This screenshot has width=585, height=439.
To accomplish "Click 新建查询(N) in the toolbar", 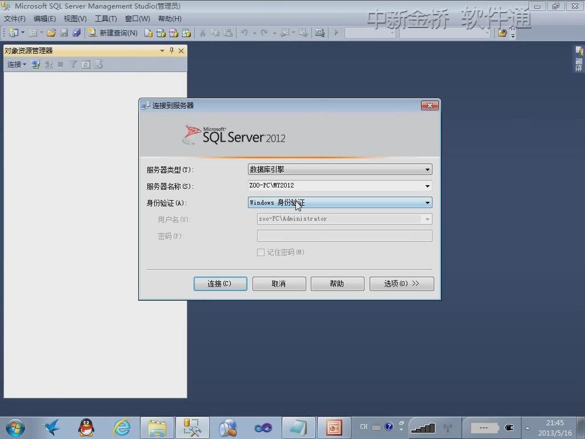I will (113, 33).
